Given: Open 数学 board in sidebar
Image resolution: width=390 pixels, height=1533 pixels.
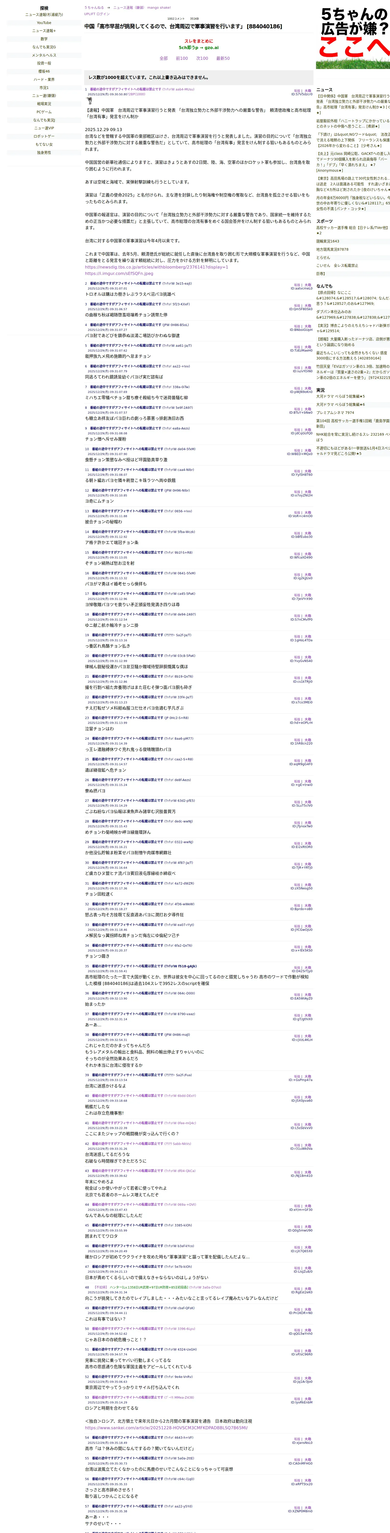Looking at the screenshot, I should coord(44,39).
